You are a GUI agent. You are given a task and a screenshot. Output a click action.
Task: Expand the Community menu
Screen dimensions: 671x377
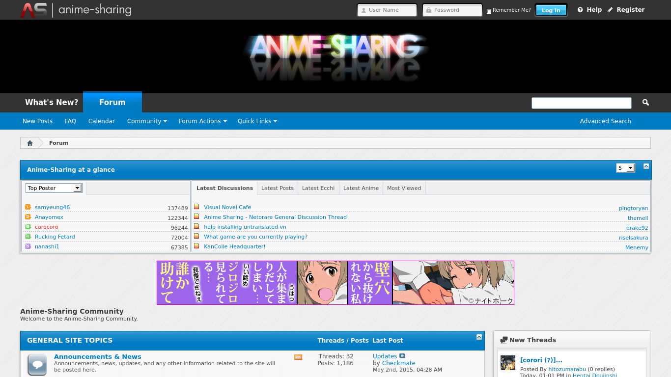tap(147, 121)
